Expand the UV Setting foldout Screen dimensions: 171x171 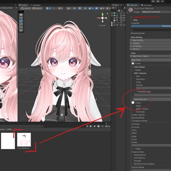(x=150, y=46)
